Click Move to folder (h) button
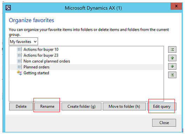 coord(124,106)
